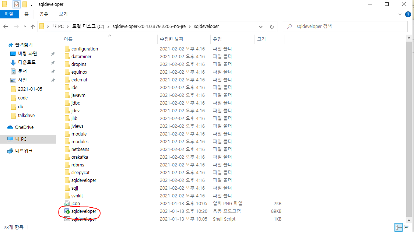Viewport: 414px width, 232px height.
Task: Open the recent locations dropdown arrow
Action: [x=25, y=27]
